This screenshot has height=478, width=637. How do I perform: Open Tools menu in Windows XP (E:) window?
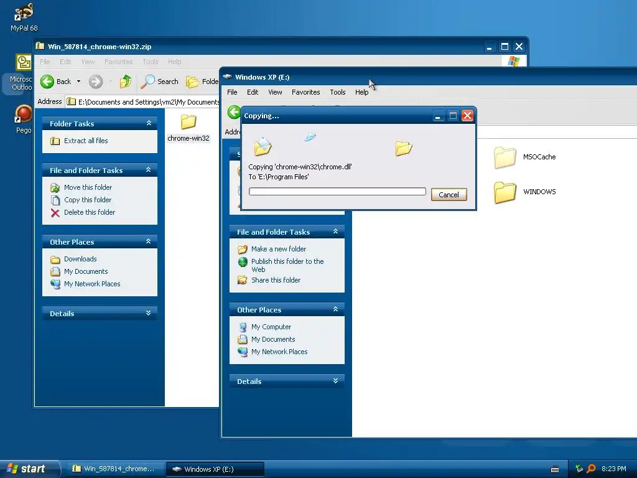(x=337, y=92)
